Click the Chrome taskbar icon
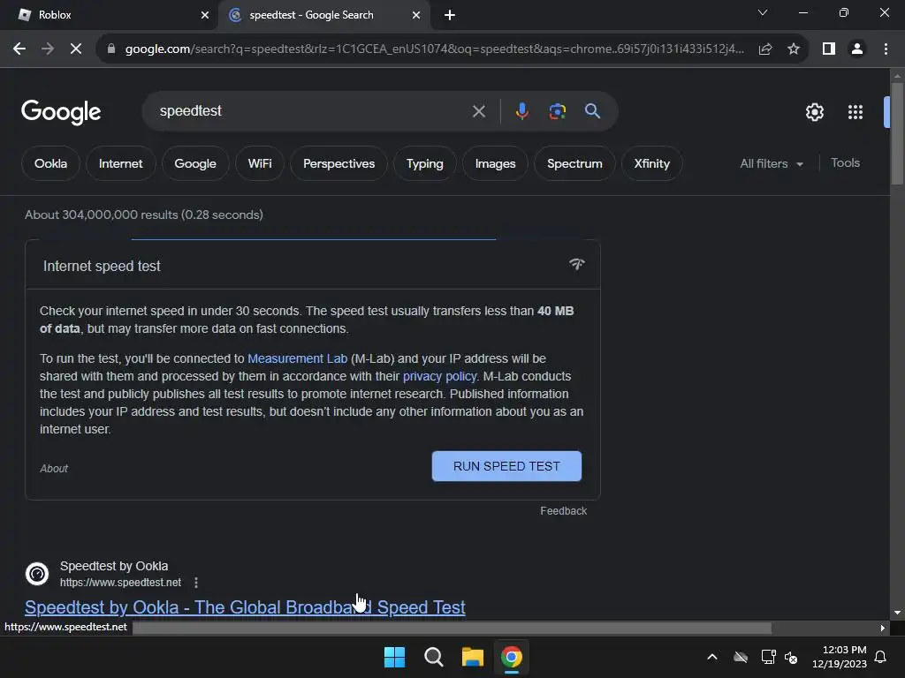This screenshot has width=905, height=678. coord(512,657)
